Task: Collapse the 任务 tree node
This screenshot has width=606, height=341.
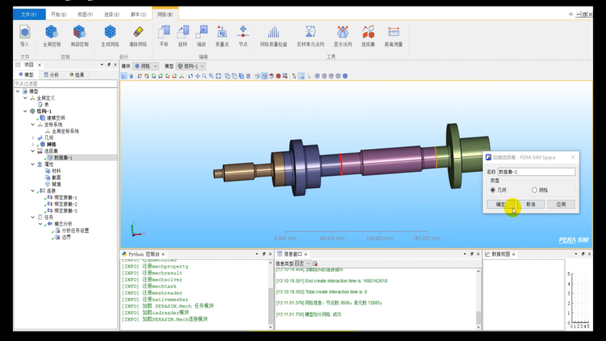Action: click(33, 217)
